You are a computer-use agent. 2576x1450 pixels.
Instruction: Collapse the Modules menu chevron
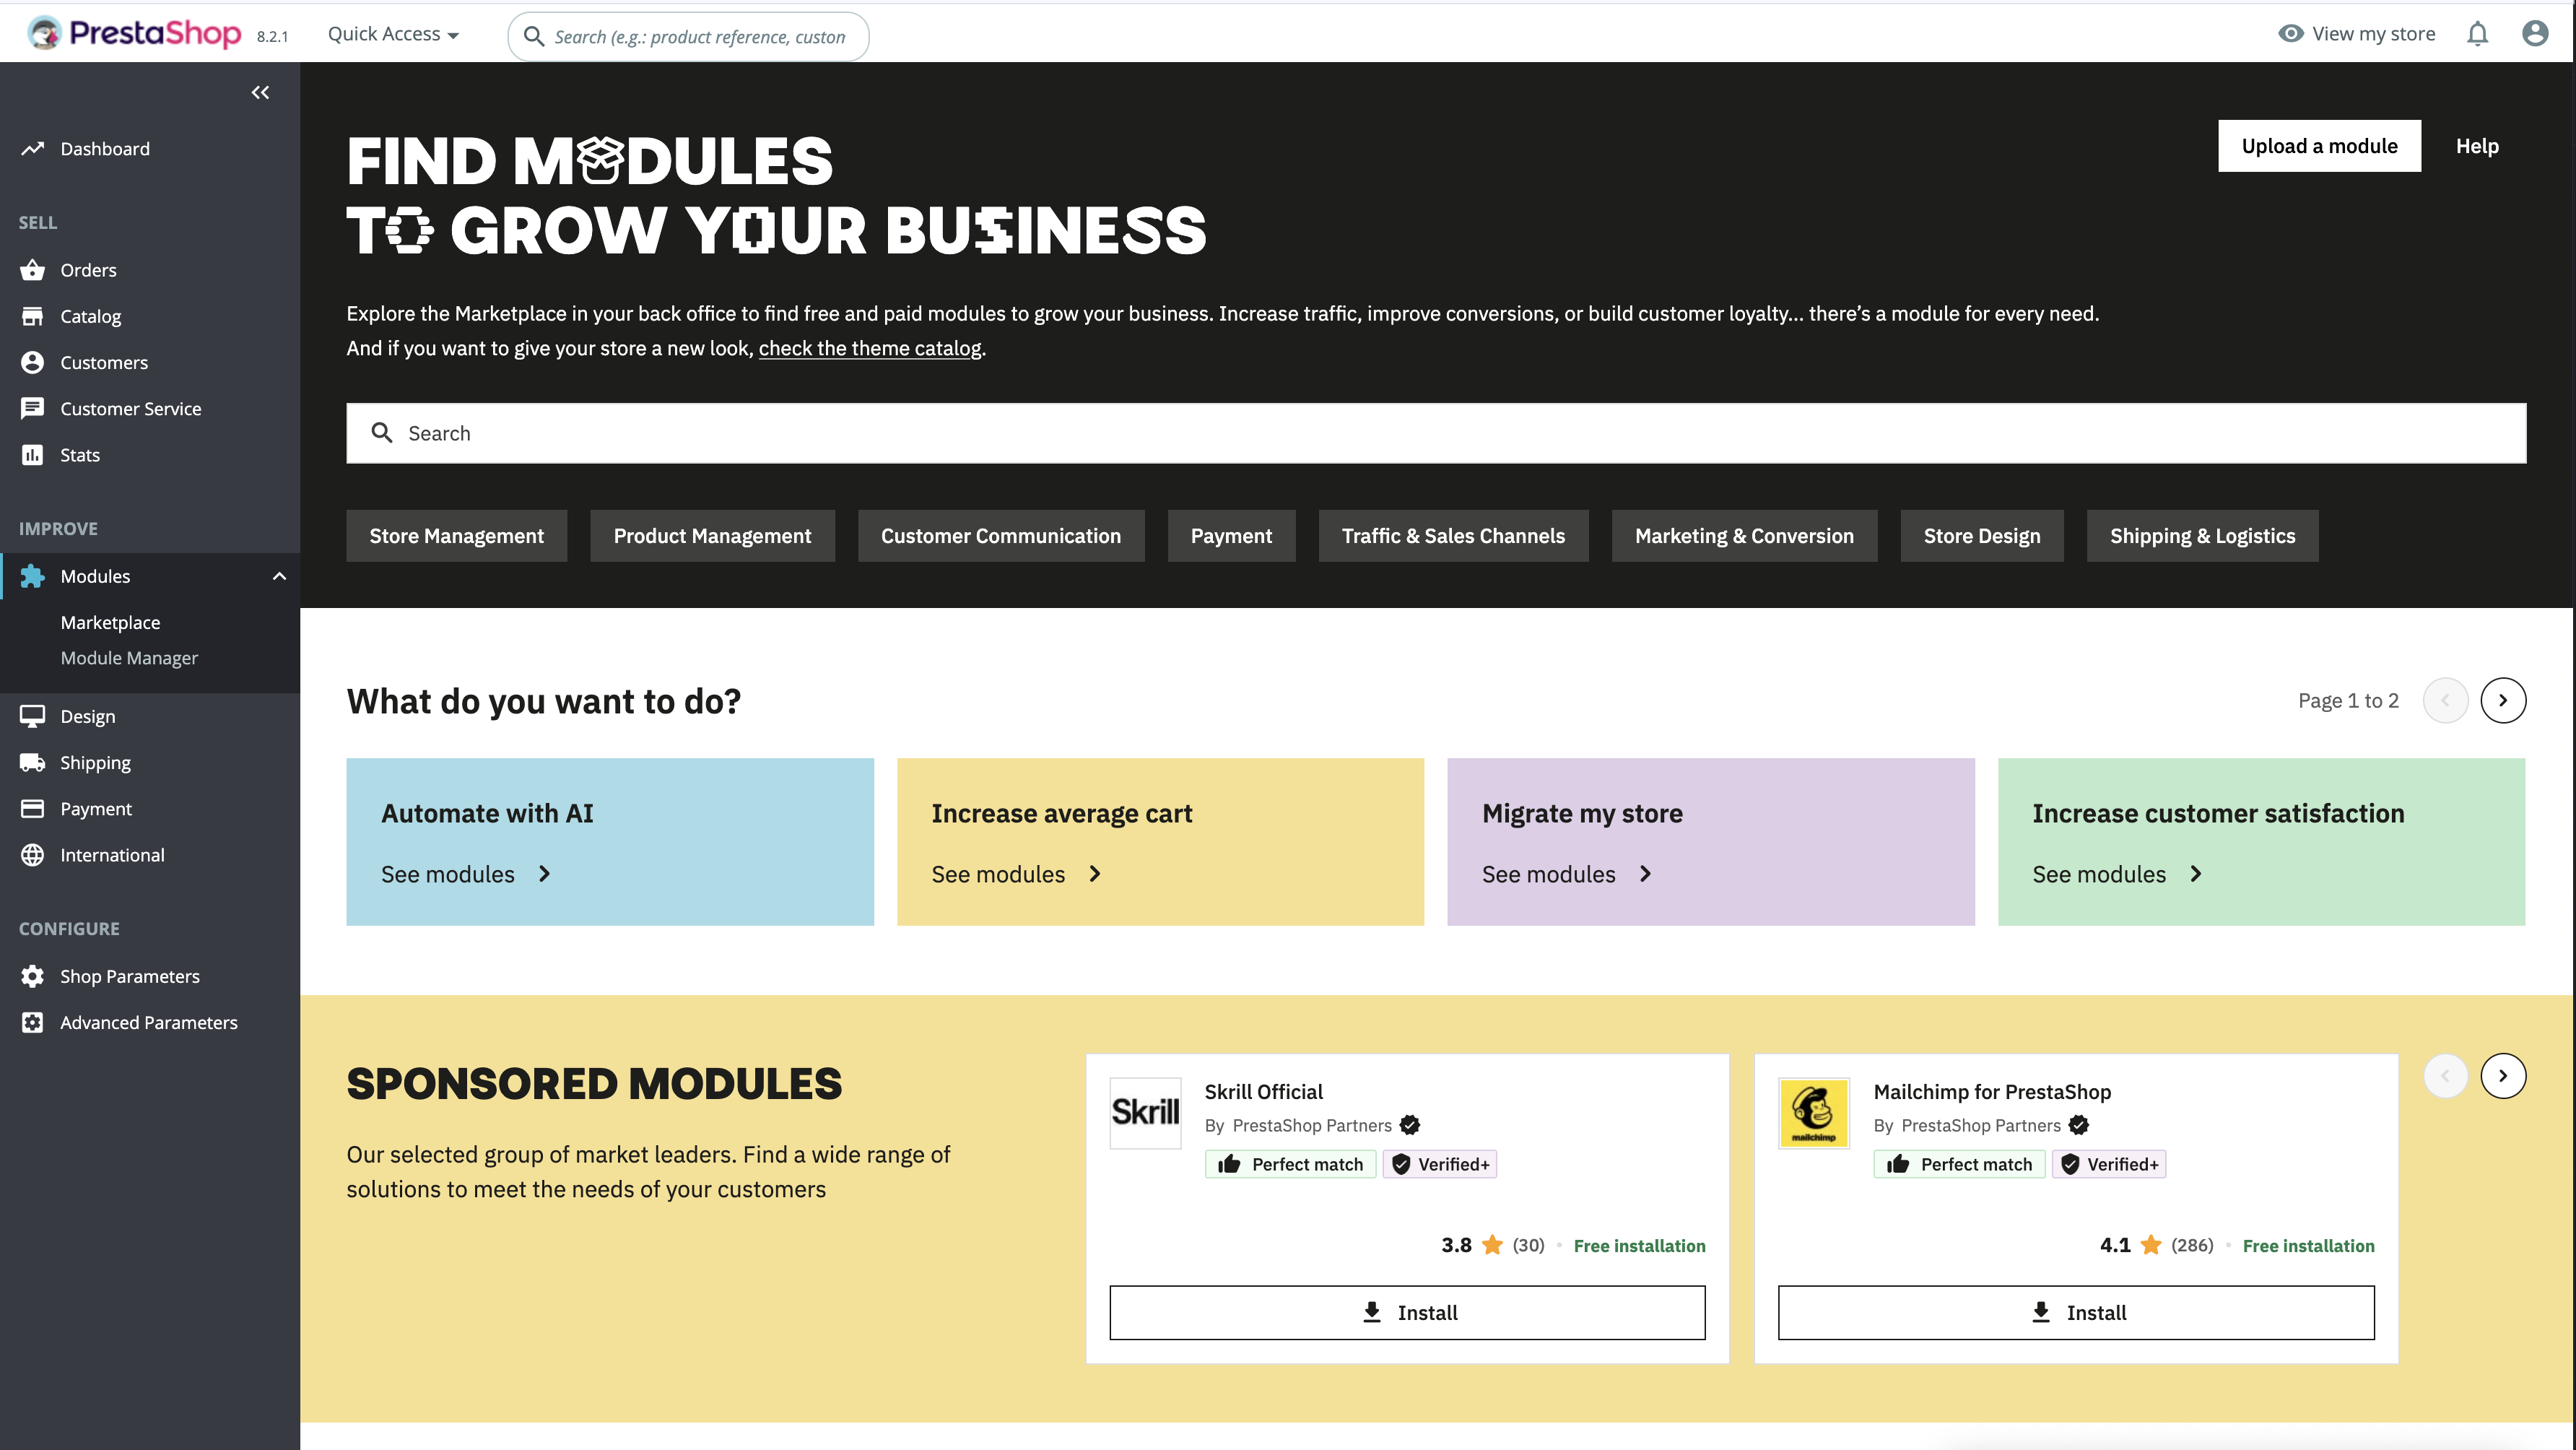click(x=279, y=576)
